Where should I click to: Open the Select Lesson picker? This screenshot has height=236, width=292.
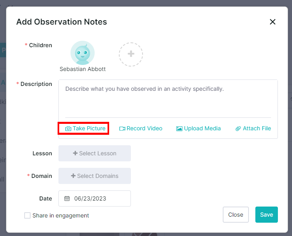(x=95, y=153)
